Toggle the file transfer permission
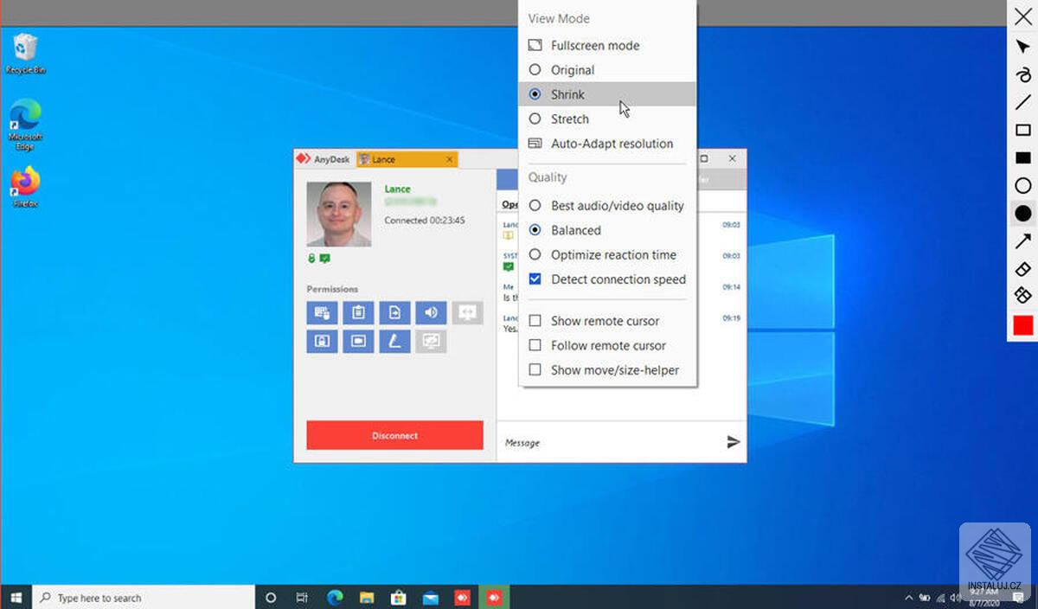The width and height of the screenshot is (1038, 609). point(394,312)
